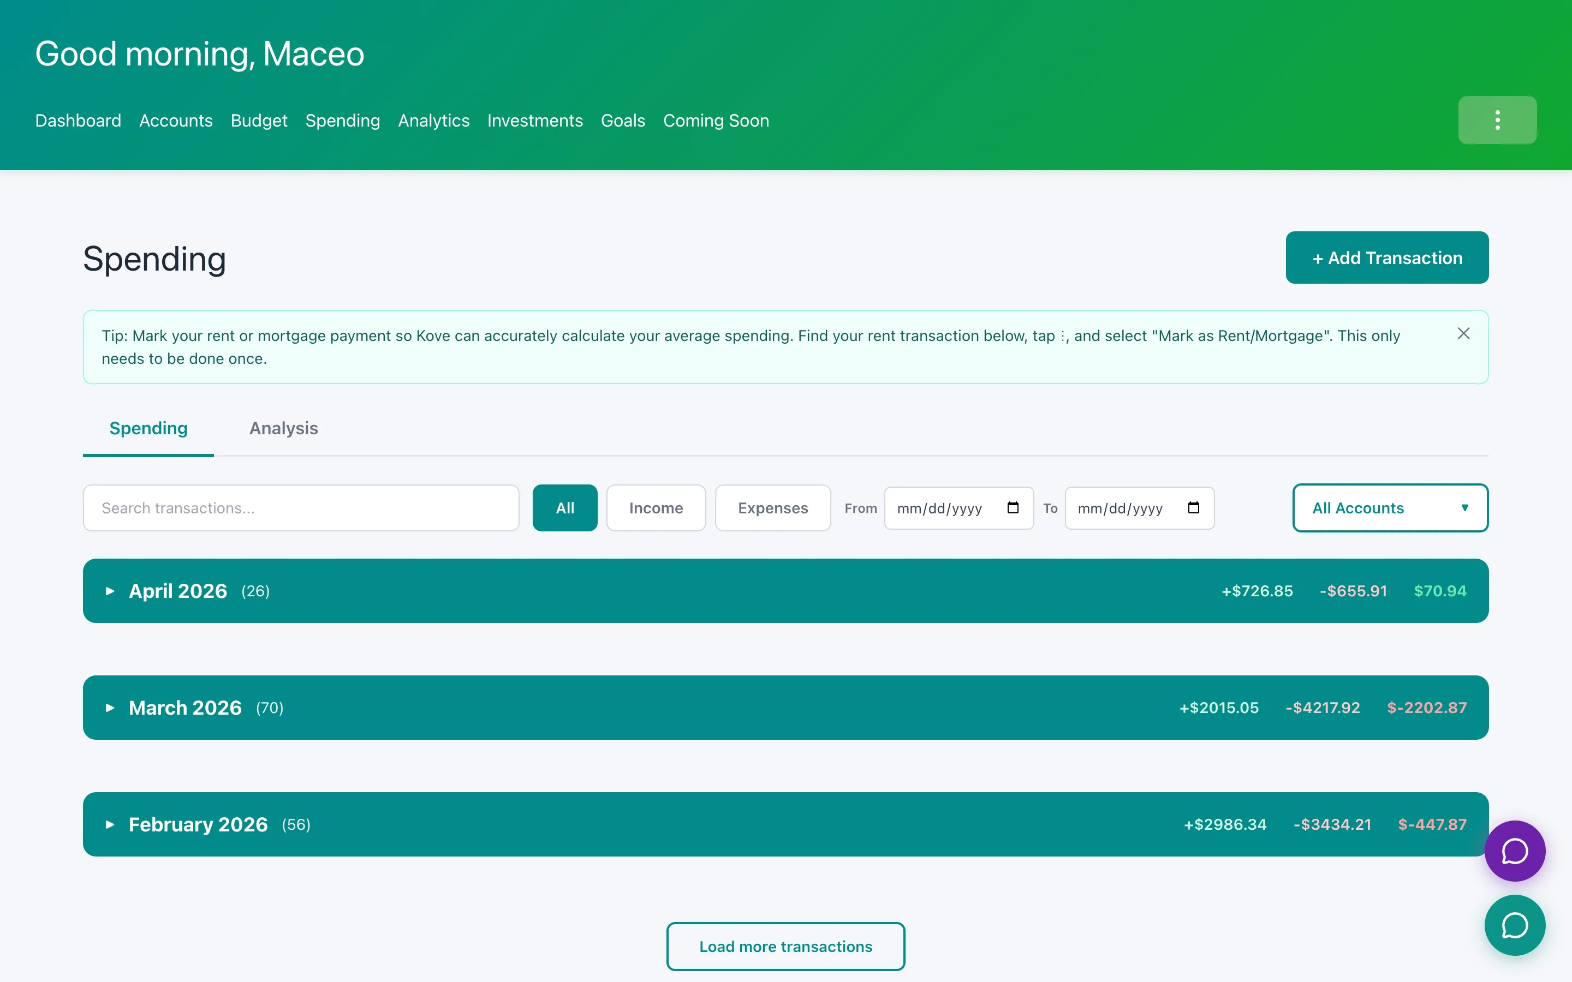Viewport: 1572px width, 982px height.
Task: Select the Income filter
Action: tap(656, 508)
